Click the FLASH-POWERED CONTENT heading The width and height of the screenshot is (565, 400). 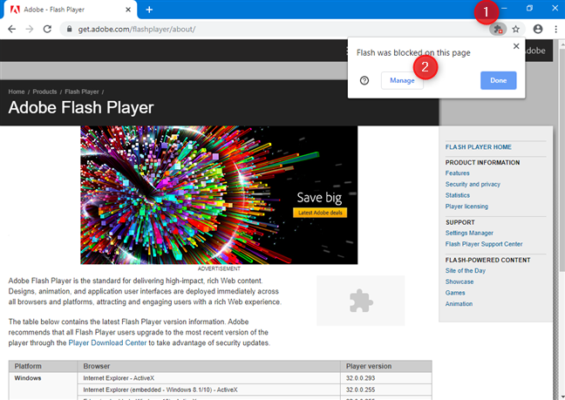pos(487,260)
